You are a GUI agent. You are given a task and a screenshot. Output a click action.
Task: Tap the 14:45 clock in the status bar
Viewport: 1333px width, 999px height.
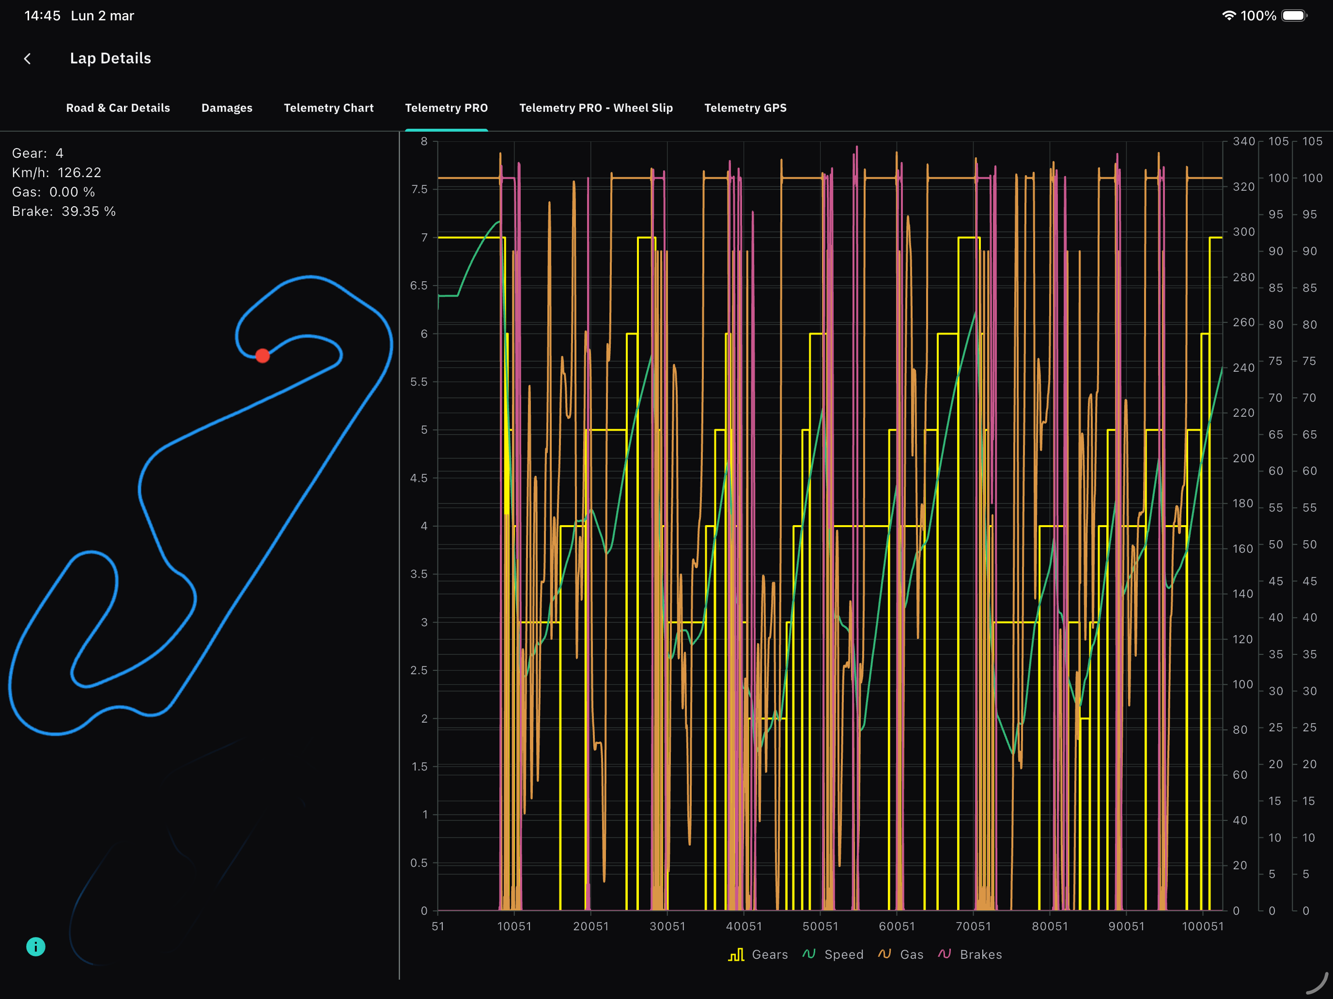coord(41,15)
